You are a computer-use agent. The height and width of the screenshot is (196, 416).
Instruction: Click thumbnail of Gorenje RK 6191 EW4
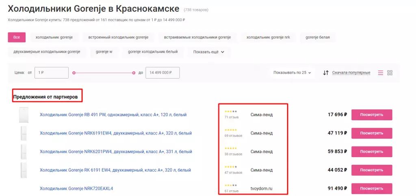click(x=24, y=170)
